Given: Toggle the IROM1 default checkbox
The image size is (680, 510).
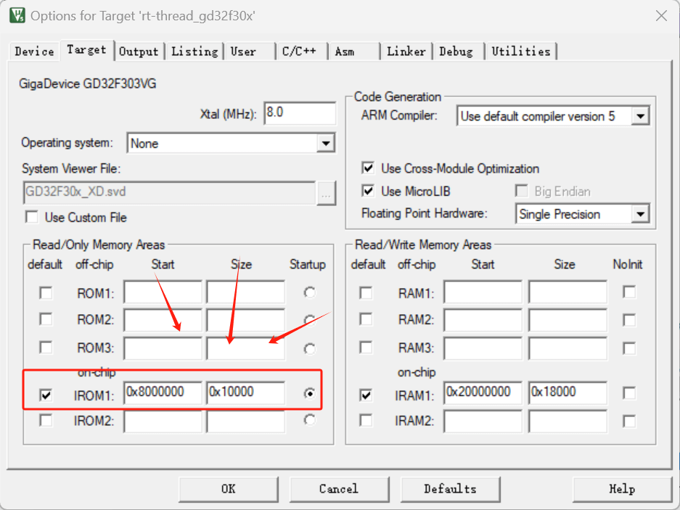Looking at the screenshot, I should point(46,395).
